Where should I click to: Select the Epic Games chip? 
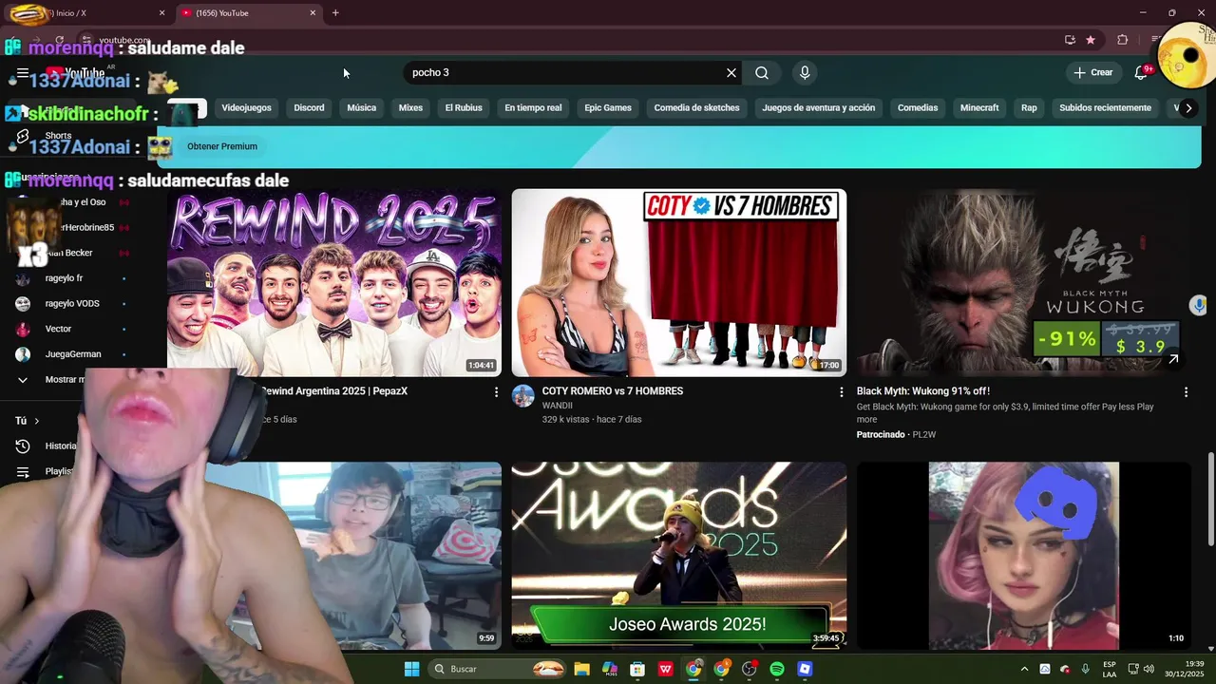(608, 107)
